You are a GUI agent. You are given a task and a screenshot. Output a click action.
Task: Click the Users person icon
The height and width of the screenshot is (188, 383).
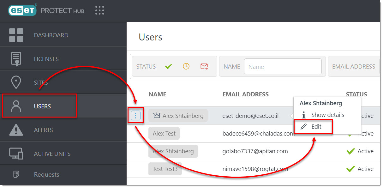[x=16, y=106]
